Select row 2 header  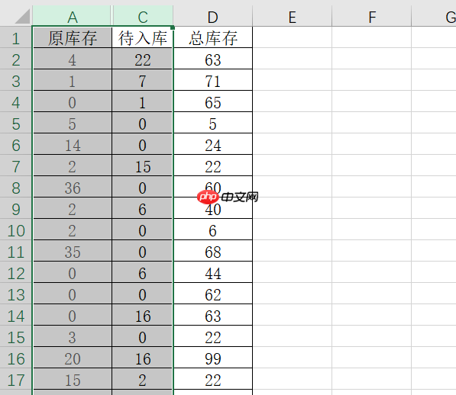click(16, 59)
